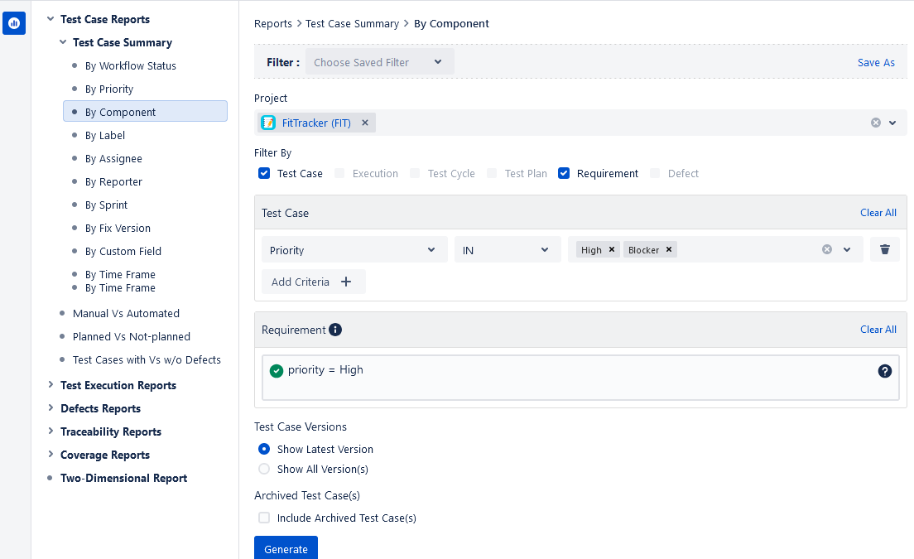
Task: Delete the Priority criteria with trash icon
Action: click(x=884, y=249)
